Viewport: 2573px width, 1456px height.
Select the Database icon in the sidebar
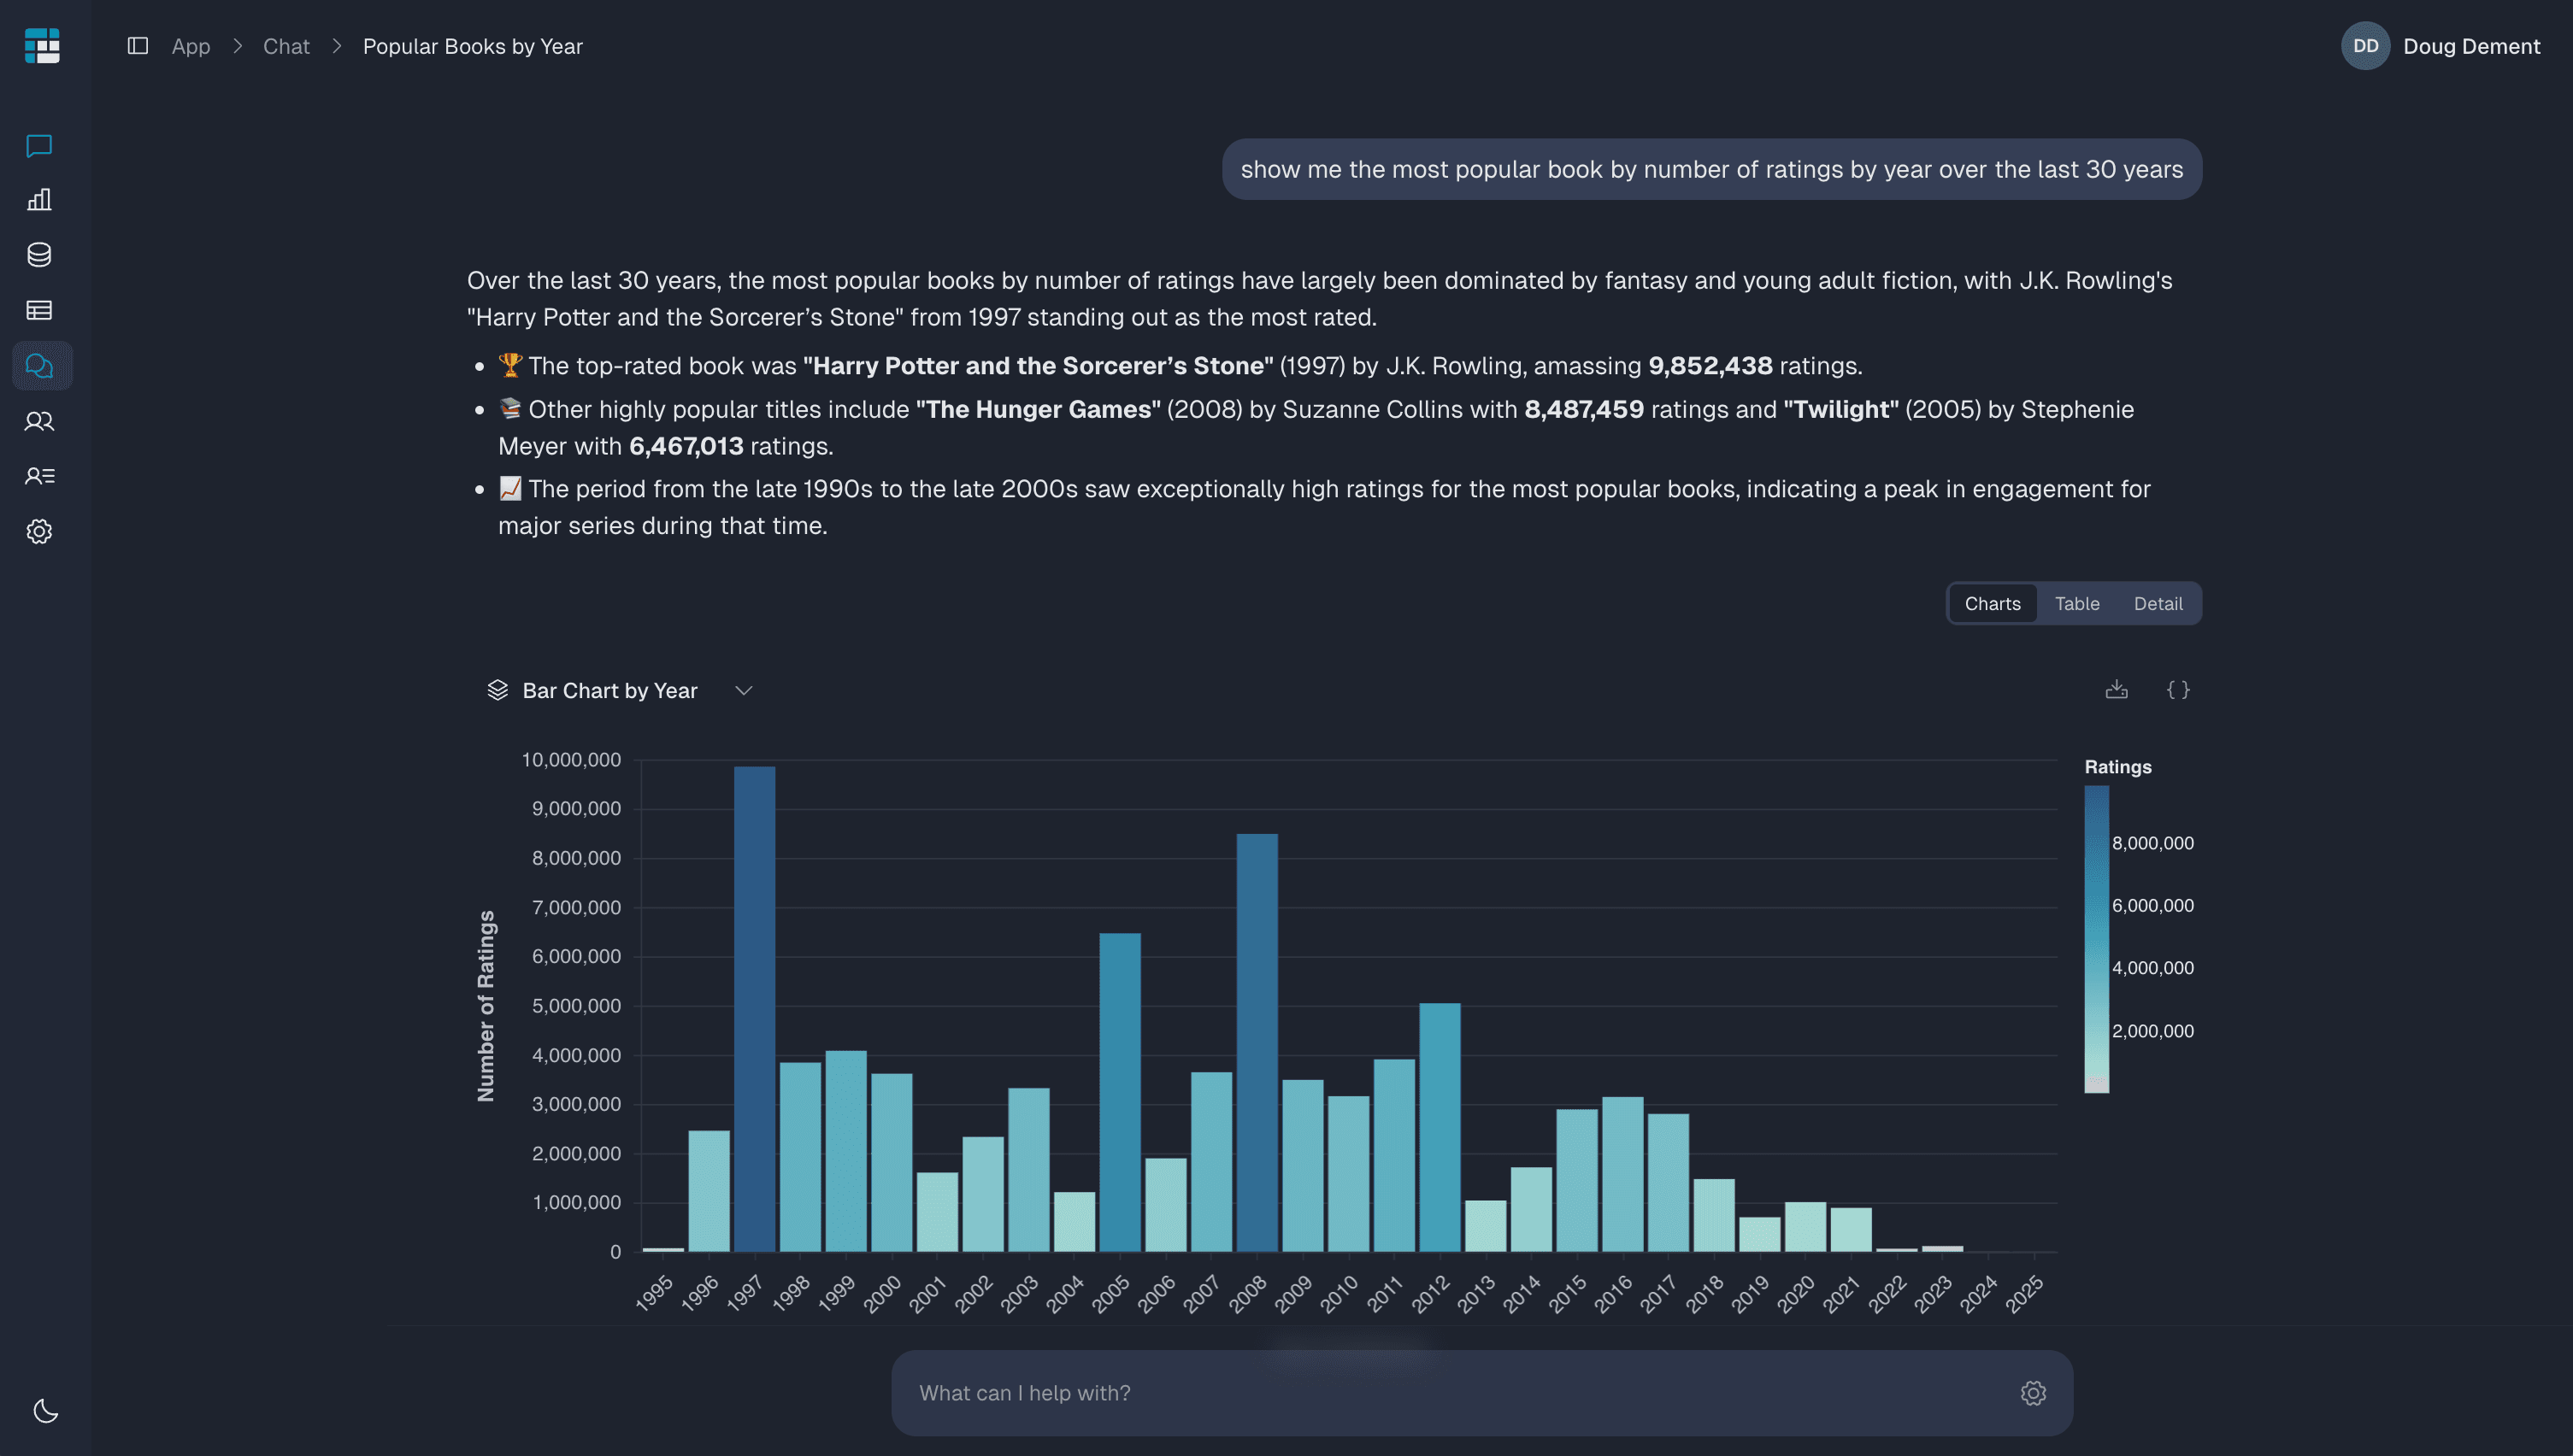click(39, 255)
